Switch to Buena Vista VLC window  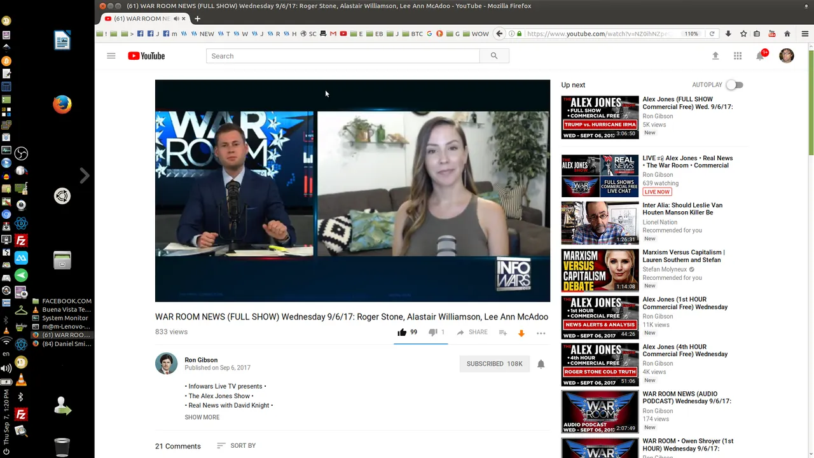coord(62,309)
